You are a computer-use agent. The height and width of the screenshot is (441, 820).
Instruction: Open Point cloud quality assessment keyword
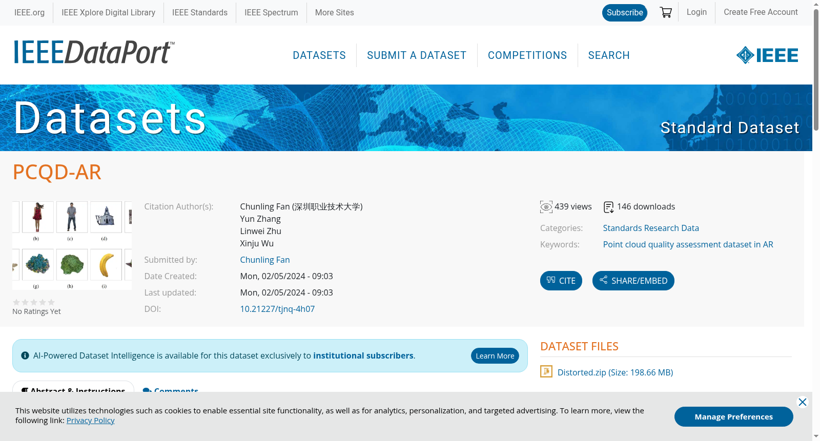pyautogui.click(x=688, y=244)
